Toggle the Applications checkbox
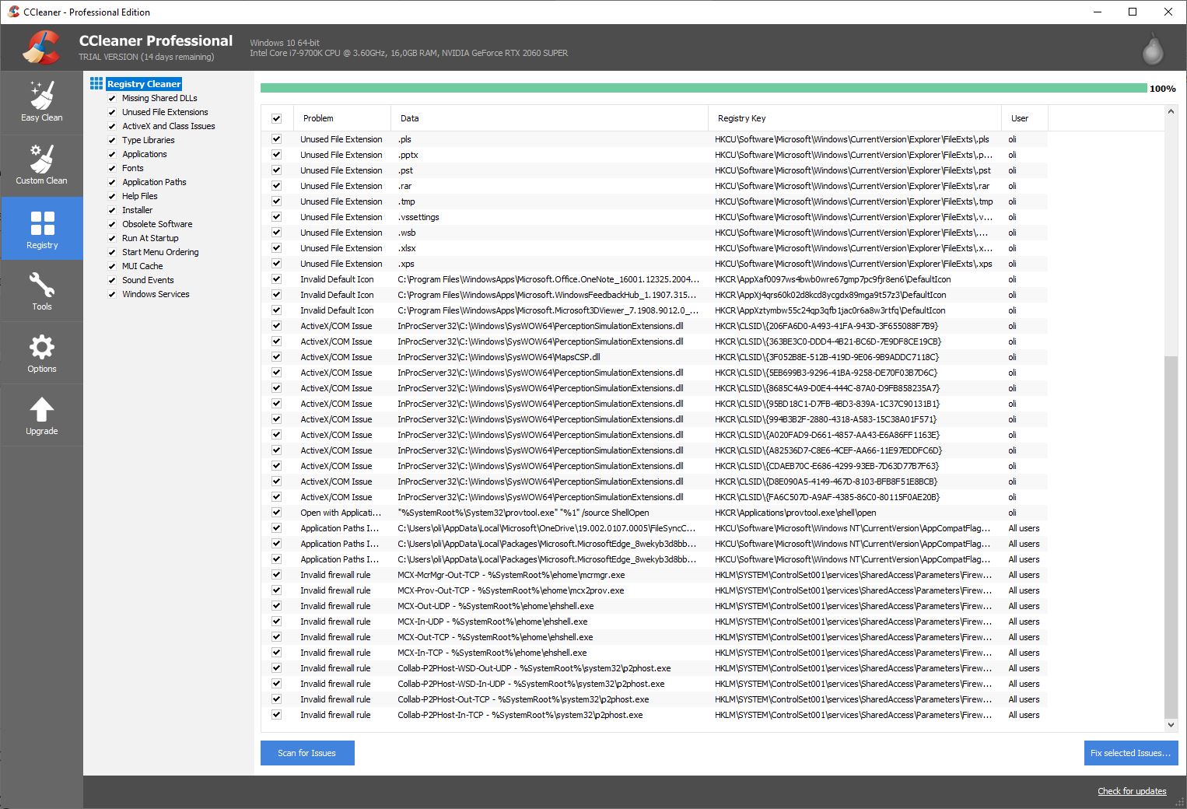1187x809 pixels. click(112, 154)
